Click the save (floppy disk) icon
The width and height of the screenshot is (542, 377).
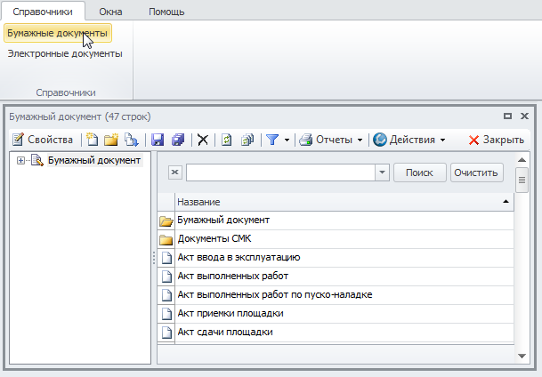pyautogui.click(x=158, y=140)
